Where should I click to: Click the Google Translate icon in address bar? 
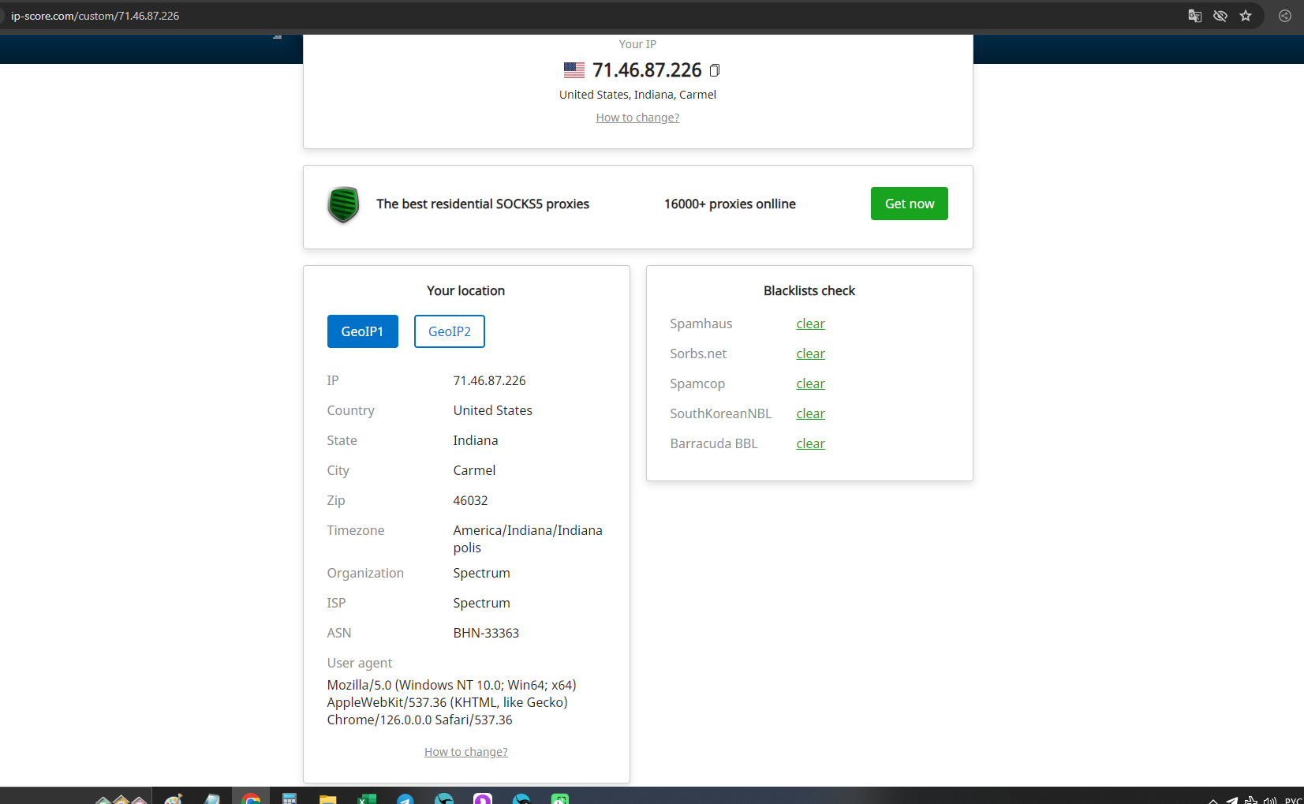(x=1194, y=16)
